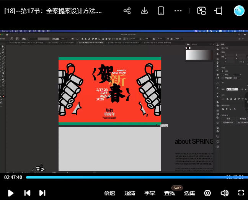Image resolution: width=248 pixels, height=200 pixels.
Task: Toggle fullscreen mode
Action: [x=241, y=193]
